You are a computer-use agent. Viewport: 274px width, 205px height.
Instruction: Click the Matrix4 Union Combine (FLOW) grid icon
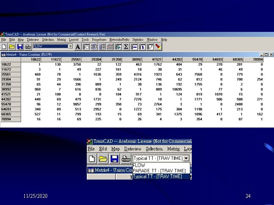(x=3, y=55)
